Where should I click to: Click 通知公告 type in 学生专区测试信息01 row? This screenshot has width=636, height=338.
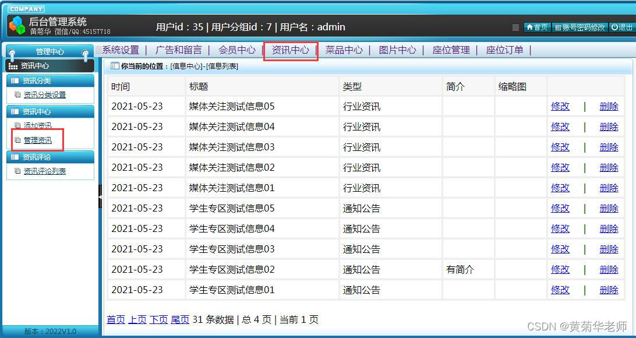point(362,290)
